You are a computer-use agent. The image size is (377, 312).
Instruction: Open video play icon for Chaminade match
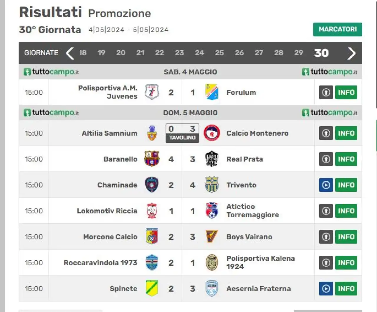(x=326, y=185)
